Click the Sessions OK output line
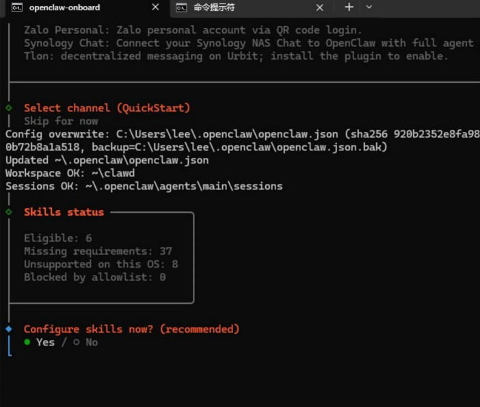 (x=144, y=186)
